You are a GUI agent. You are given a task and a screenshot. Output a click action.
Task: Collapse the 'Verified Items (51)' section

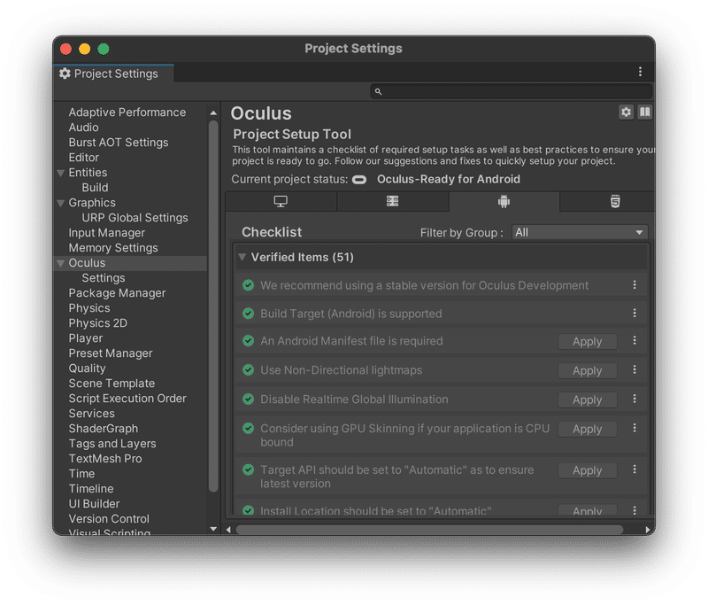pyautogui.click(x=242, y=256)
